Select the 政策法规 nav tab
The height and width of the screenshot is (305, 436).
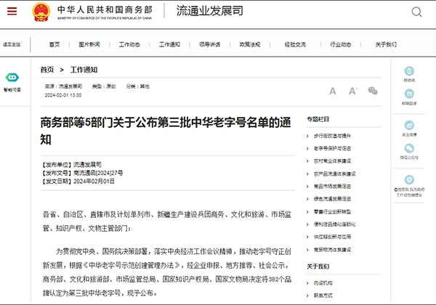point(249,44)
